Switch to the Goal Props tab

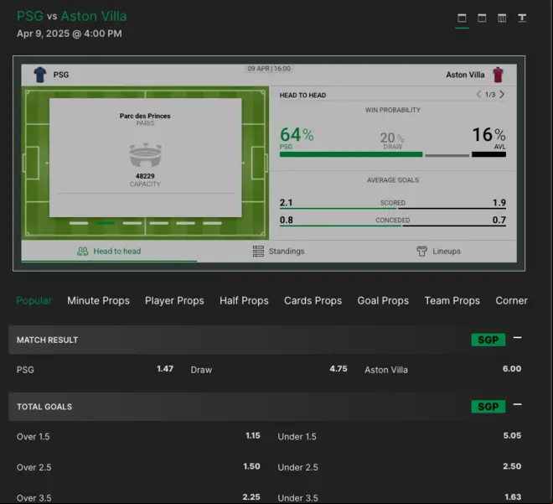(x=383, y=301)
